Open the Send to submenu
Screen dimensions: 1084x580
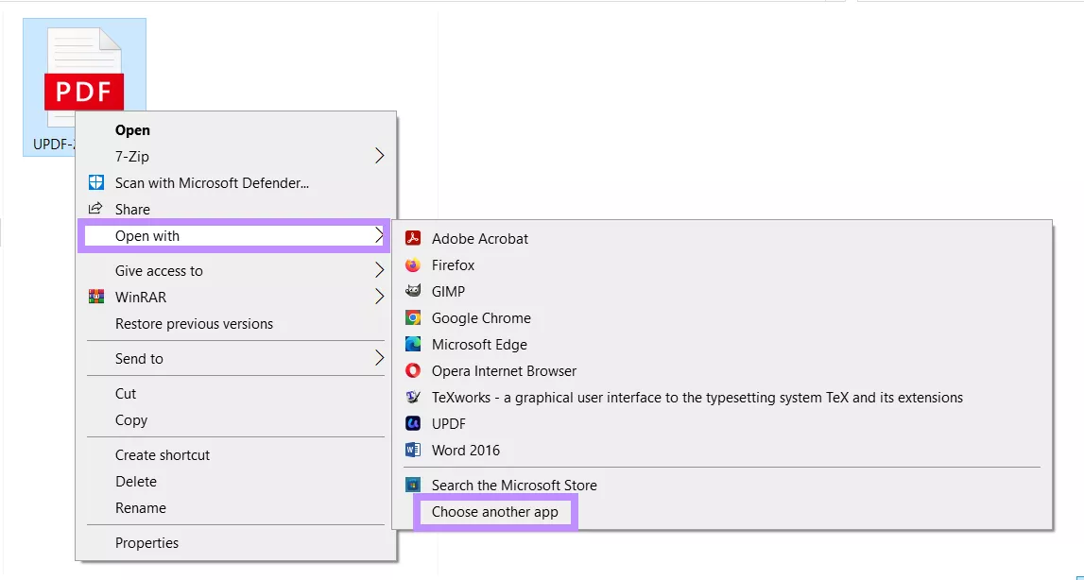click(x=139, y=358)
